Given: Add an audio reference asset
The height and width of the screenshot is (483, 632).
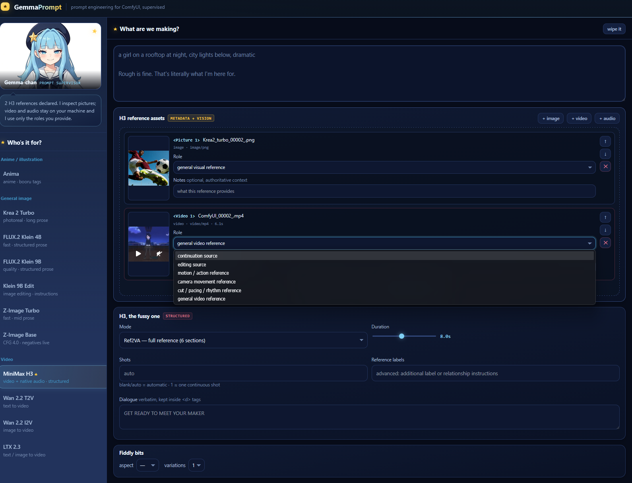Looking at the screenshot, I should click(607, 118).
